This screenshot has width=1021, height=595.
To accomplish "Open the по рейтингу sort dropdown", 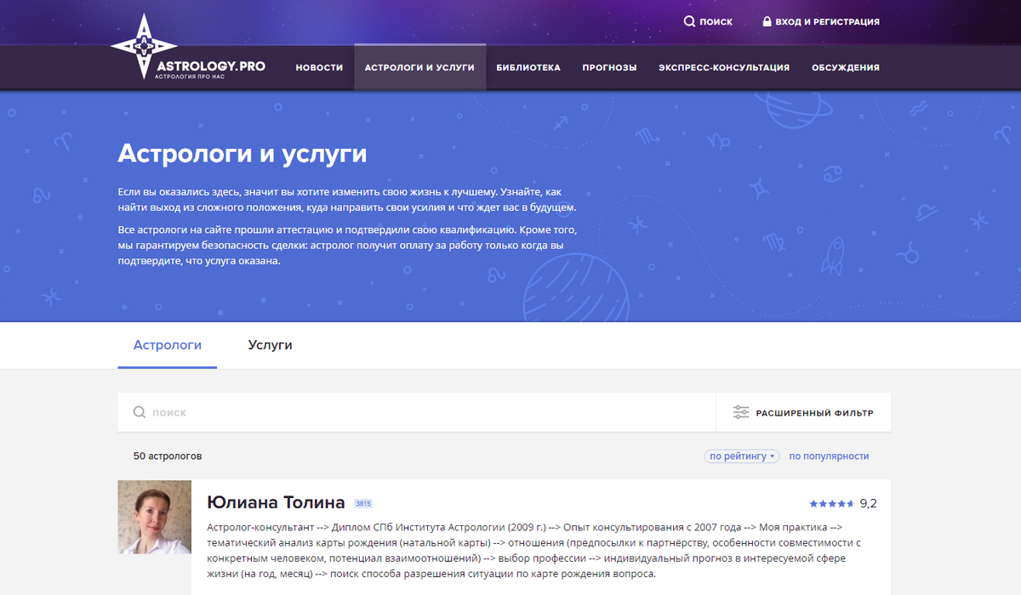I will pyautogui.click(x=741, y=456).
